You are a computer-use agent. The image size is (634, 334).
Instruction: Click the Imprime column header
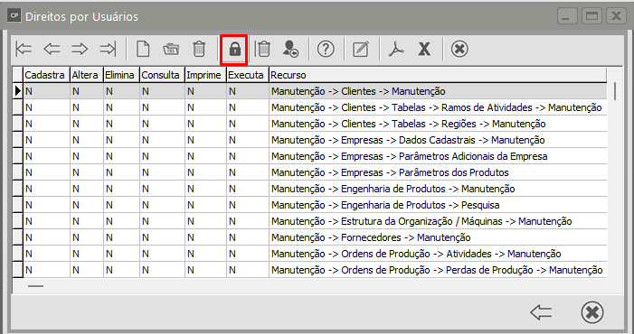205,75
